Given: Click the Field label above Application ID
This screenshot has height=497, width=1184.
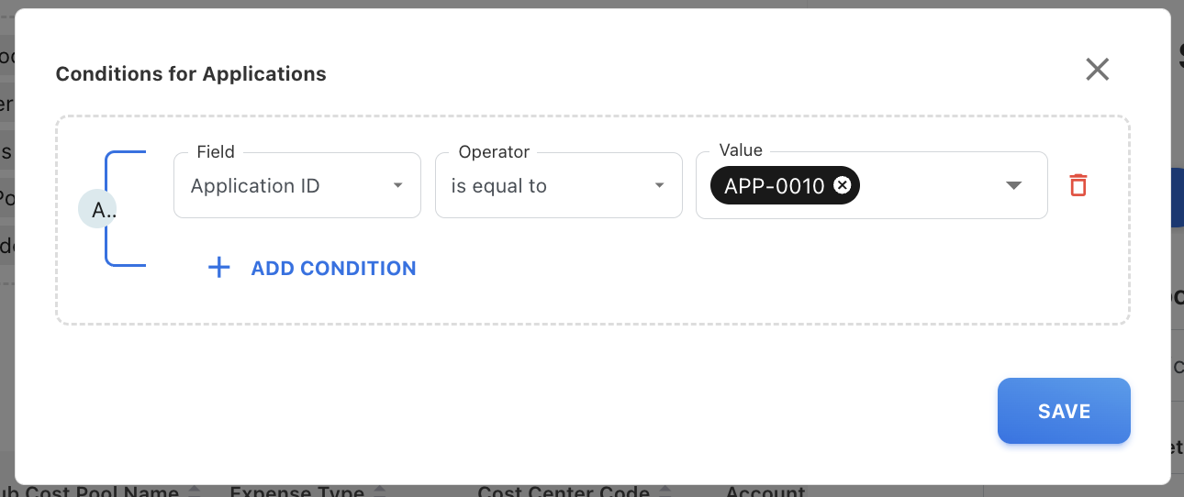Looking at the screenshot, I should [216, 151].
